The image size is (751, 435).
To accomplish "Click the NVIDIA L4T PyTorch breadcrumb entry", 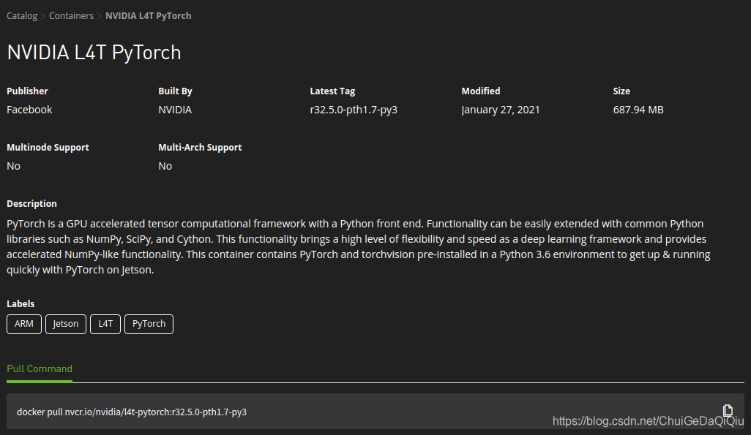I will [148, 15].
